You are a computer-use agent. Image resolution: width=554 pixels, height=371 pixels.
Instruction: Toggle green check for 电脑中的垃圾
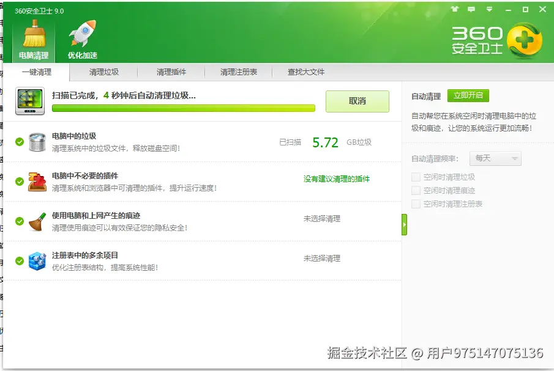click(20, 142)
